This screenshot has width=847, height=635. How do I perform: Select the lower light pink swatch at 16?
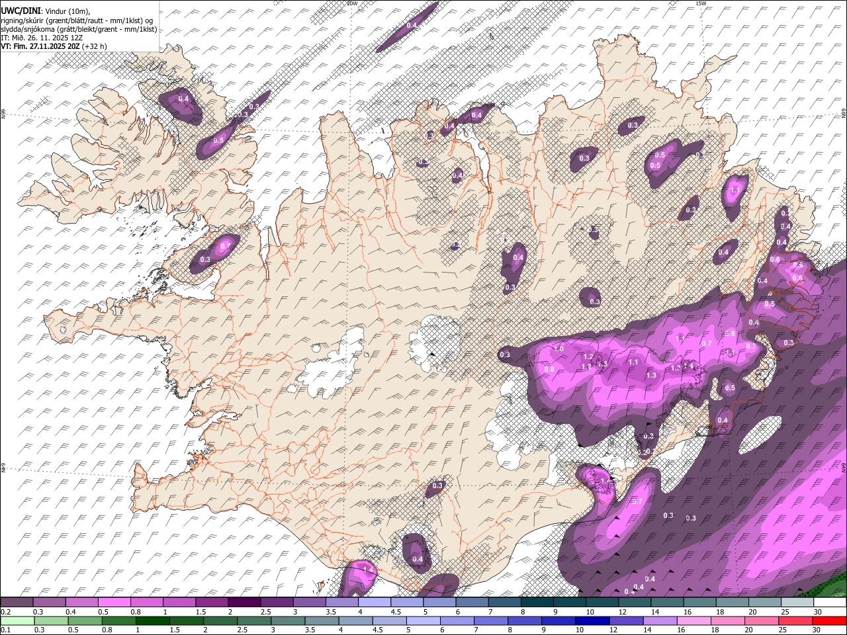pyautogui.click(x=694, y=620)
